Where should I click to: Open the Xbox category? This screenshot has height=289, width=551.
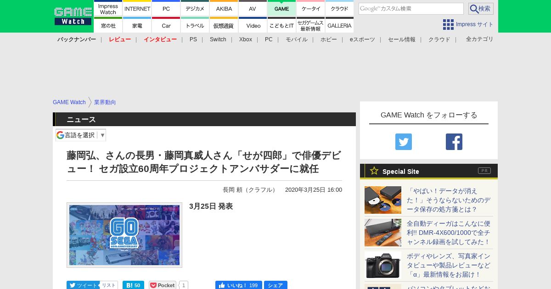[x=246, y=39]
